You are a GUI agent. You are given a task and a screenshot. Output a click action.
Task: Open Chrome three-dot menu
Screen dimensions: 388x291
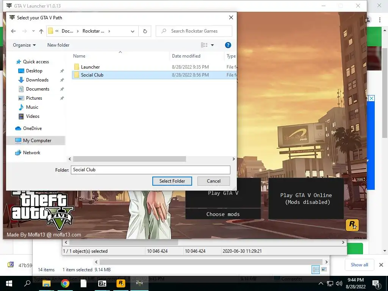pyautogui.click(x=380, y=20)
